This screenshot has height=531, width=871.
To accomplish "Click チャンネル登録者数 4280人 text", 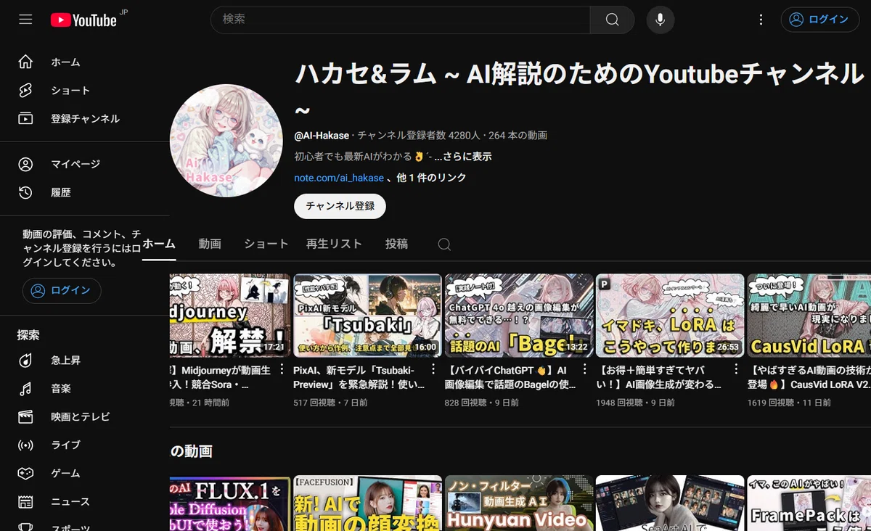I will click(x=419, y=136).
